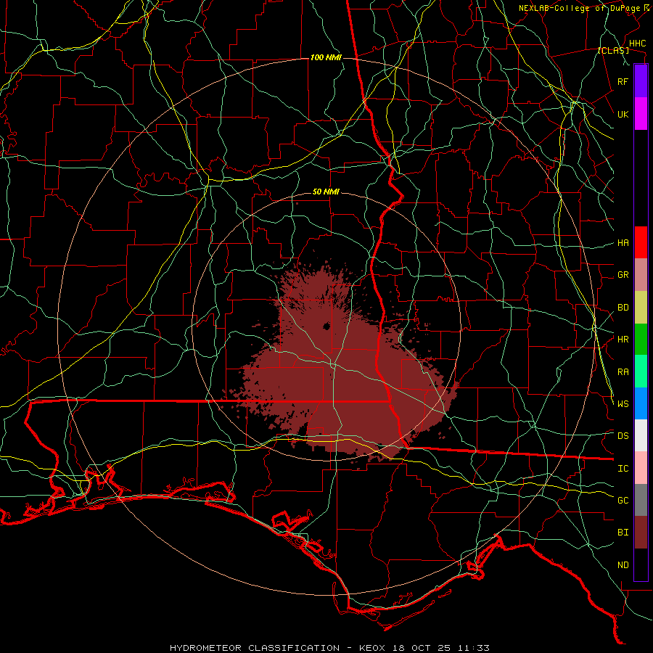Click the DS white legend swatch

click(x=641, y=435)
